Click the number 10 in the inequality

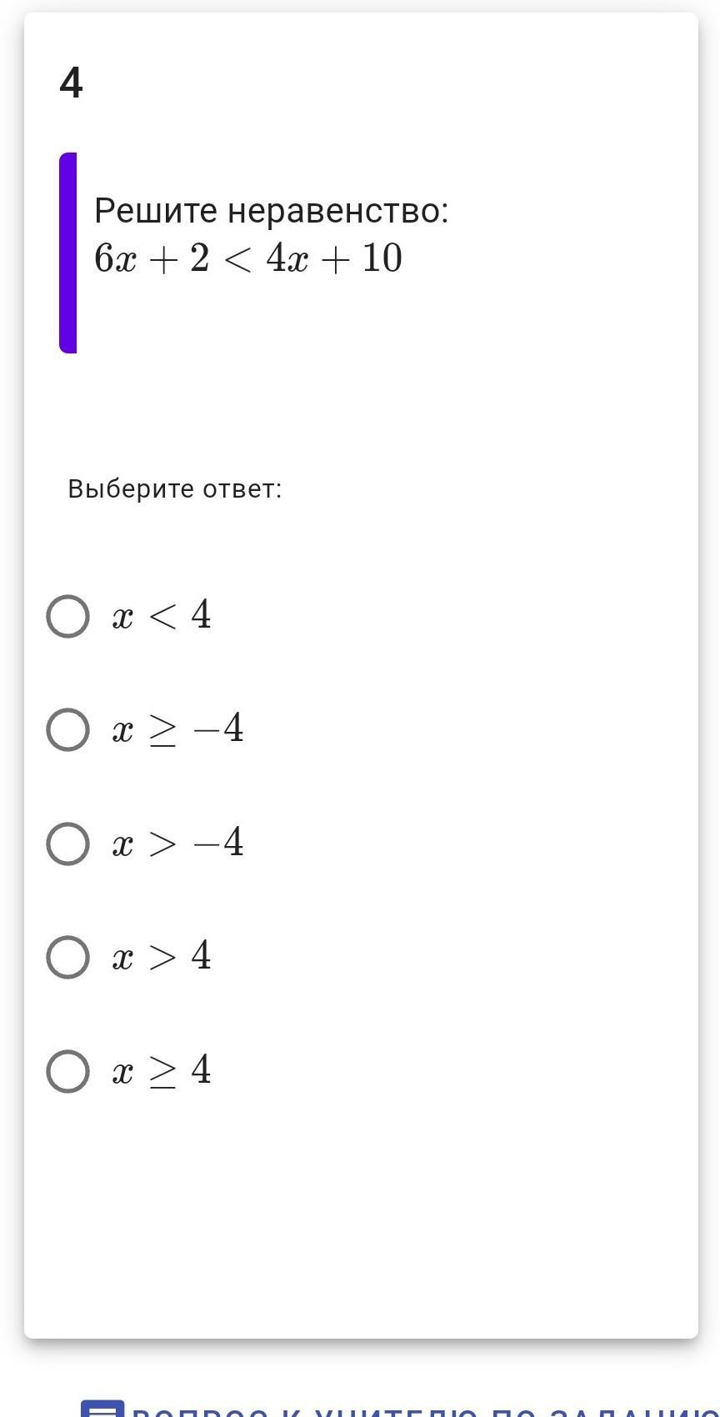(x=382, y=258)
